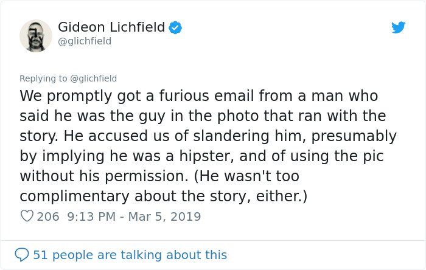Click the 9:13 PM timestamp
Screen dimensions: 426x270
[x=91, y=216]
